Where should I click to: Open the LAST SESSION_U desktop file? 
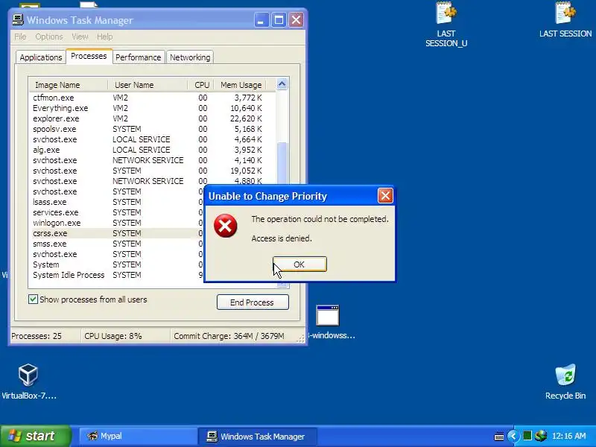point(446,25)
